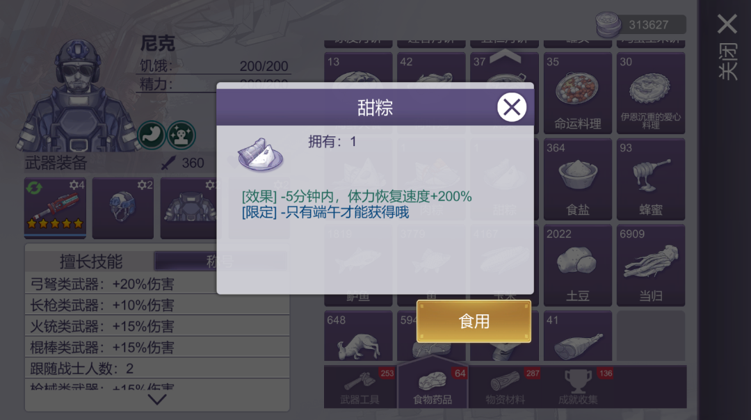Image resolution: width=751 pixels, height=420 pixels.
Task: Choose the 蜂蜜 honey item
Action: pos(650,179)
